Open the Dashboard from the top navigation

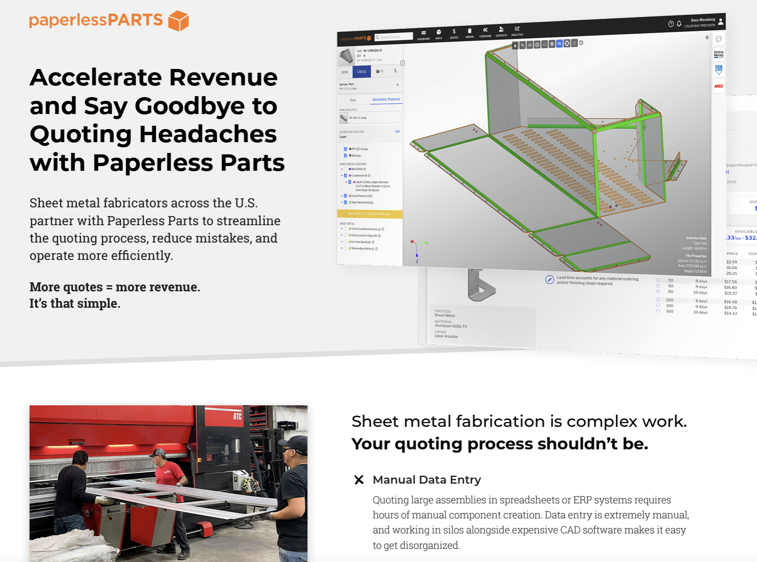tap(424, 33)
